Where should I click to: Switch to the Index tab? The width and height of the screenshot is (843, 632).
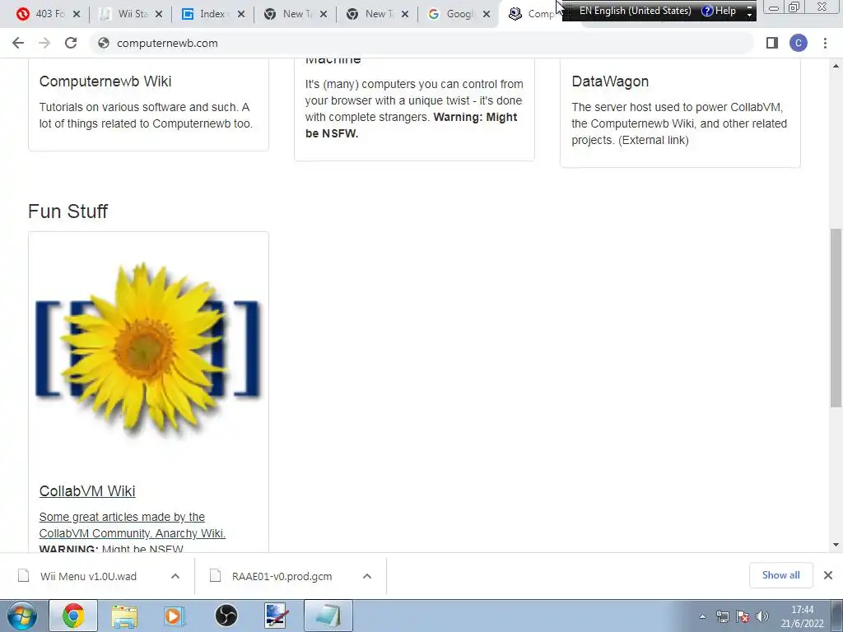[x=207, y=14]
